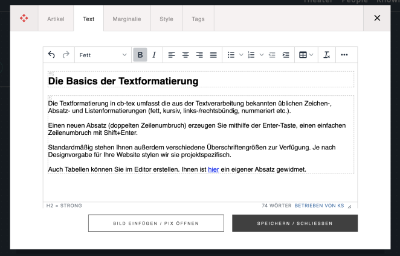This screenshot has width=400, height=256.
Task: Expand the table insert menu
Action: coord(306,55)
